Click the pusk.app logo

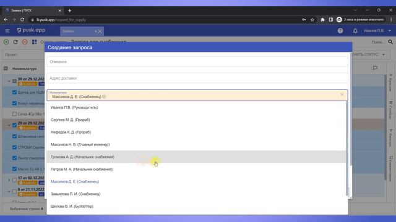tap(31, 30)
